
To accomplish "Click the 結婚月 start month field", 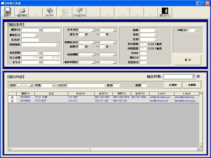I will [x=81, y=47].
